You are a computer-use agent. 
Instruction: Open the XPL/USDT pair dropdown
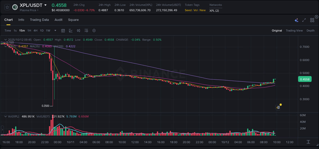click(45, 5)
